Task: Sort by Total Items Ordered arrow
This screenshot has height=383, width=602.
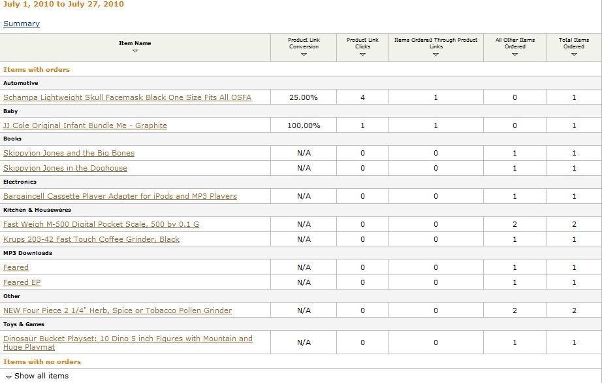Action: coord(574,54)
